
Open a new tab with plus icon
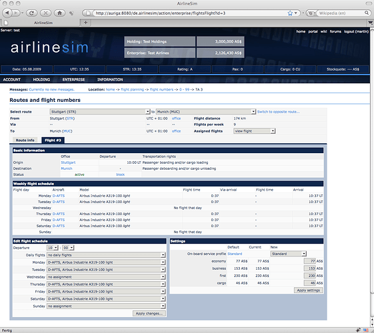pos(85,23)
